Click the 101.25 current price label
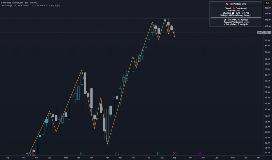 [268, 32]
